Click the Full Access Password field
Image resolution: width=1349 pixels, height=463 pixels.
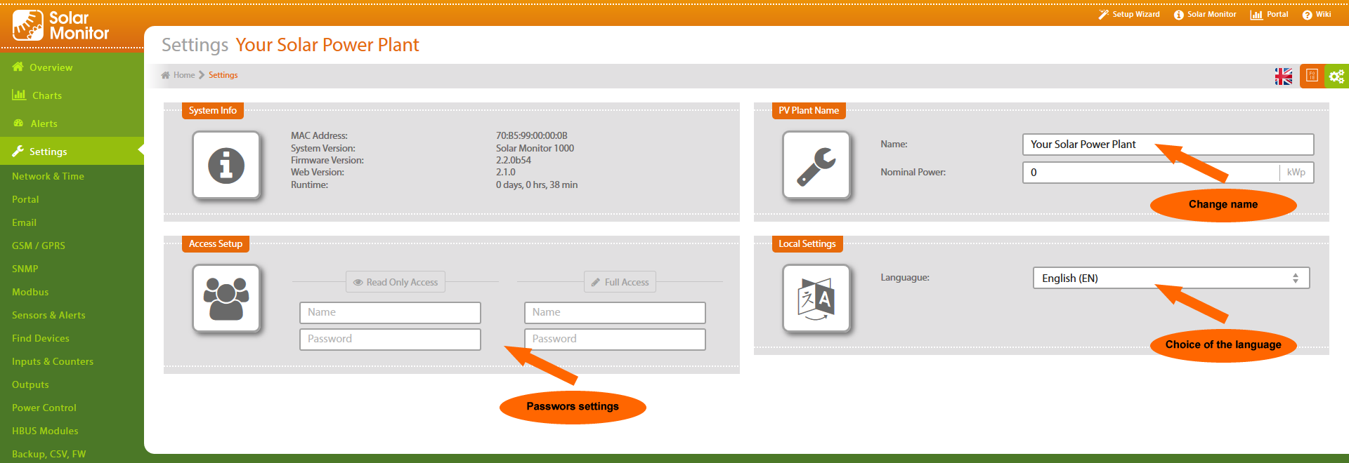click(x=614, y=340)
